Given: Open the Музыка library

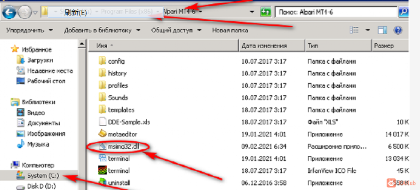Looking at the screenshot, I should (x=38, y=144).
